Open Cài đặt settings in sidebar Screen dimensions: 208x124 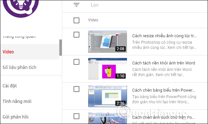10,86
